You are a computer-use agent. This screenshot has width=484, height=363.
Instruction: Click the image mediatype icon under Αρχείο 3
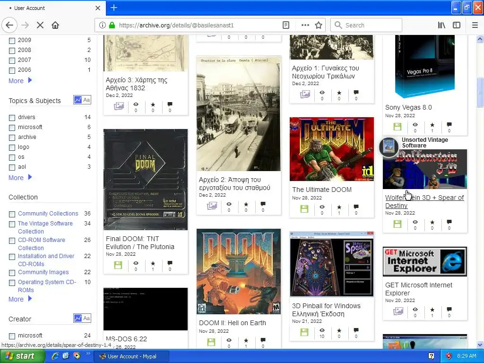[x=119, y=106]
